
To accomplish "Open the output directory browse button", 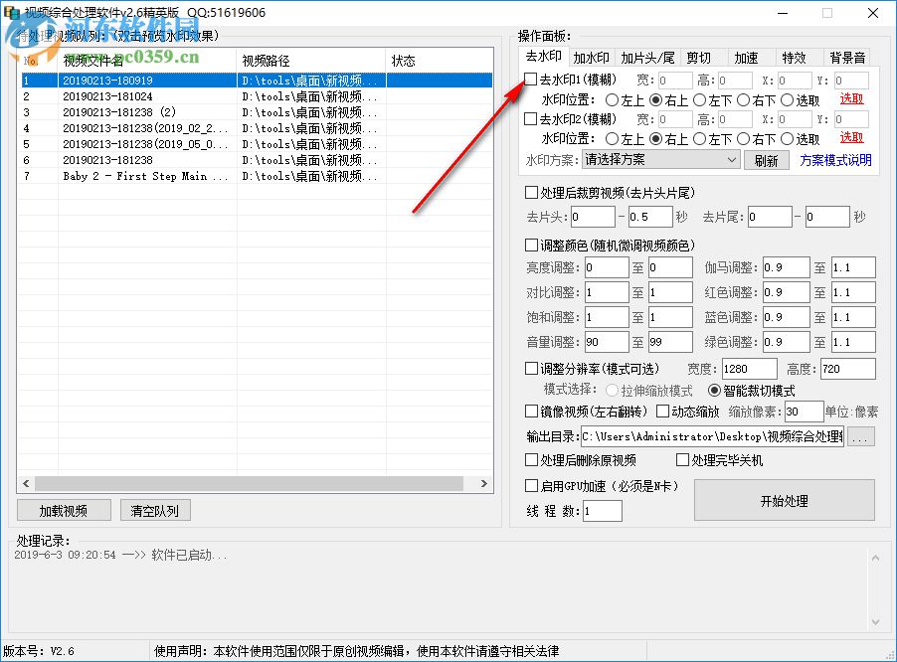I will click(x=861, y=435).
